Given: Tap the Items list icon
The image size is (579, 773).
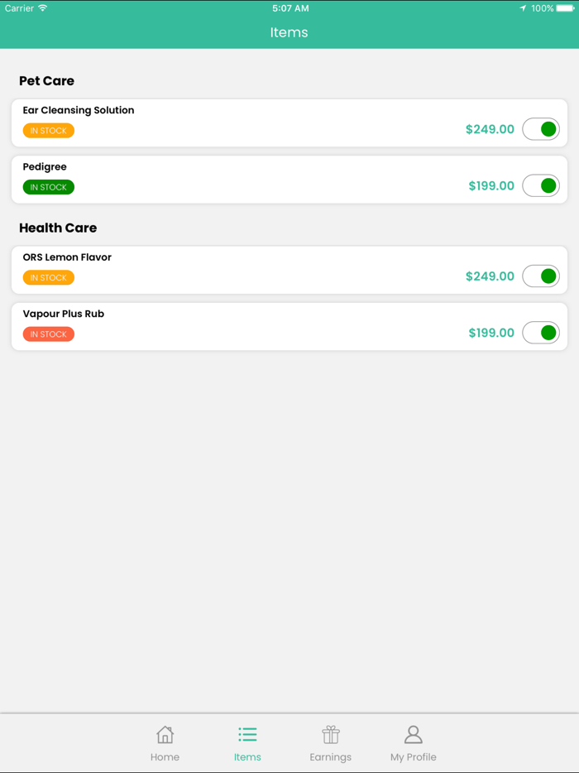Looking at the screenshot, I should click(x=247, y=734).
